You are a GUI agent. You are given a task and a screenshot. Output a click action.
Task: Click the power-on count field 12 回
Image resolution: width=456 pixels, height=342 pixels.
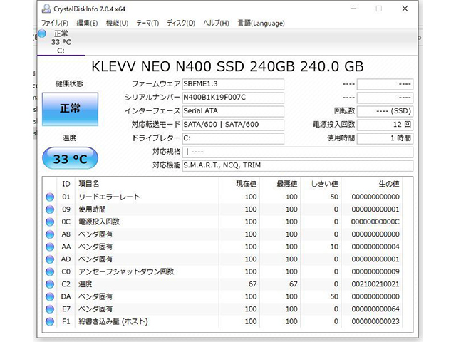click(385, 125)
